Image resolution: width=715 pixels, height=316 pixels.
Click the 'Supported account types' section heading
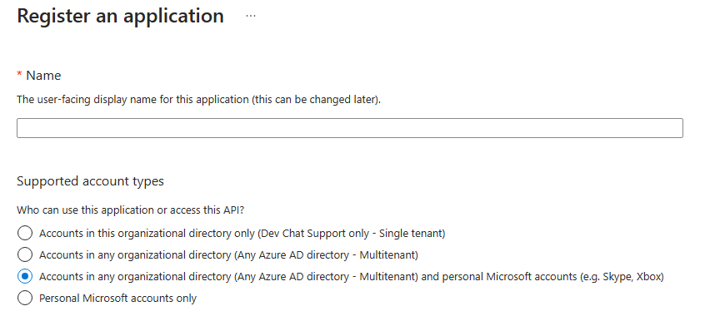(90, 181)
